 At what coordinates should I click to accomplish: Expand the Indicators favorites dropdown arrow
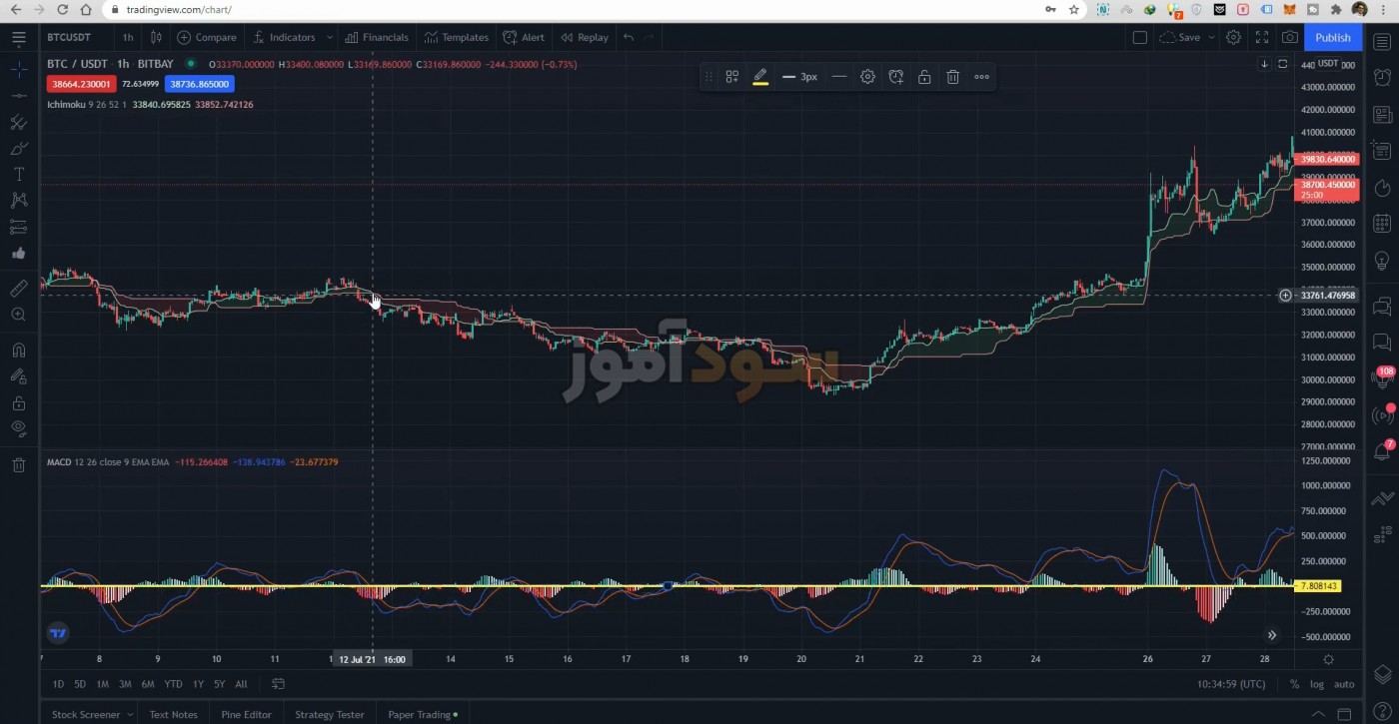pyautogui.click(x=328, y=37)
